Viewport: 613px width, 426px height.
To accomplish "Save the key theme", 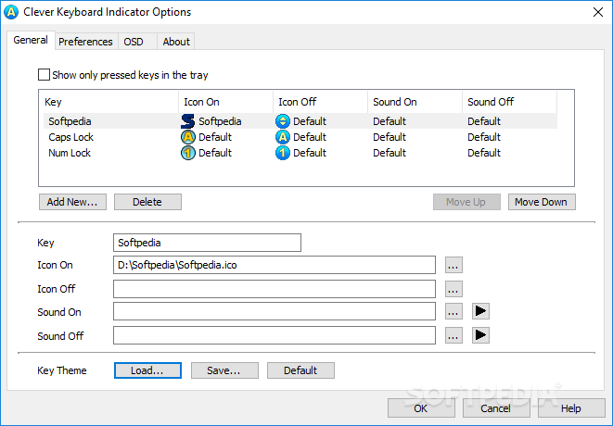I will pos(224,370).
